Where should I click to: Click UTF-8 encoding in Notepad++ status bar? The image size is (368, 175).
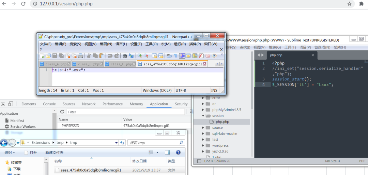(x=181, y=90)
